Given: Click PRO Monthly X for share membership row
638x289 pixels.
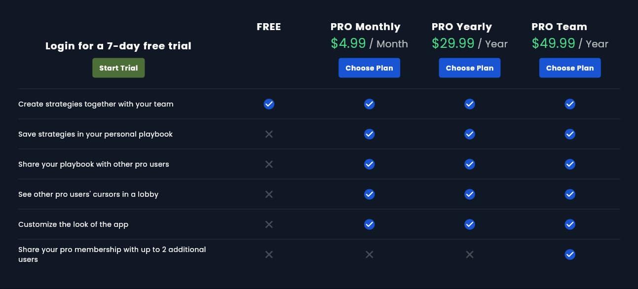Looking at the screenshot, I should 369,254.
